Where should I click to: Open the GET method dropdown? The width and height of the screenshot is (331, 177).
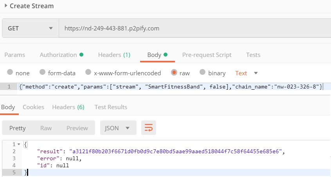pyautogui.click(x=31, y=28)
